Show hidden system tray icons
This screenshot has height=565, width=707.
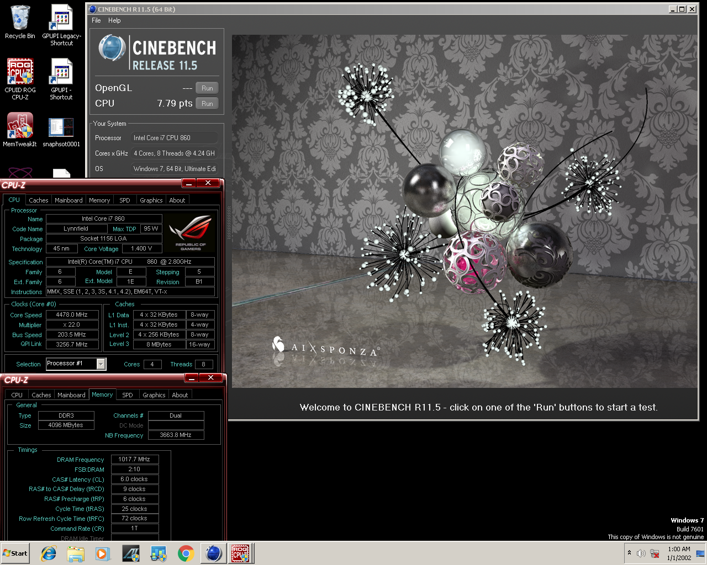(x=629, y=553)
